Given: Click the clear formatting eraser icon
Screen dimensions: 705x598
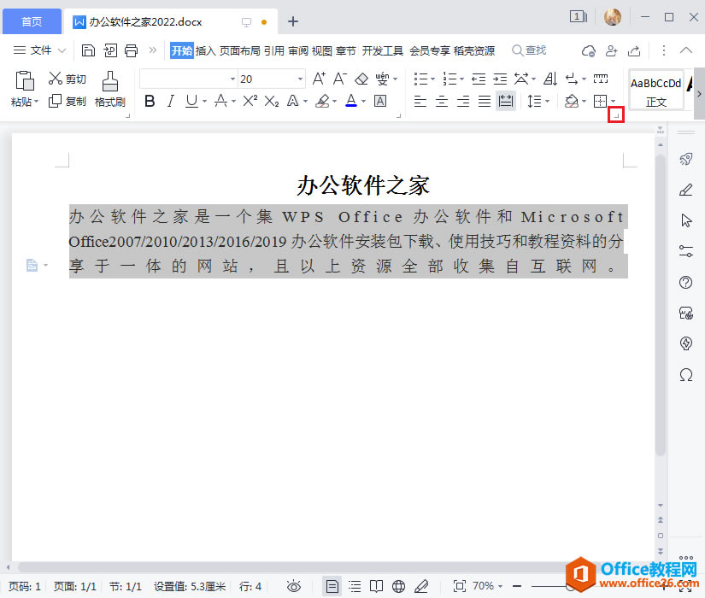Looking at the screenshot, I should click(x=361, y=79).
